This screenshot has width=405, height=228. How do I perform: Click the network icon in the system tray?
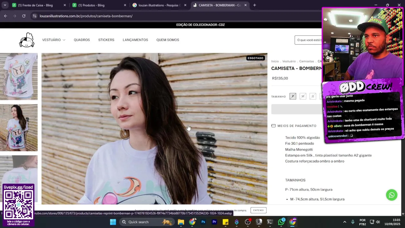coord(372,222)
